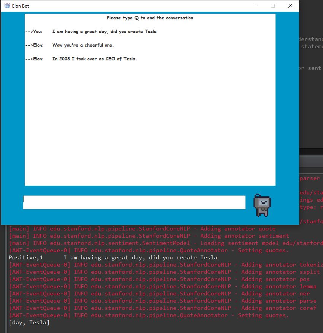The height and width of the screenshot is (333, 323).
Task: Click the '-->You:' message about creating Tesla
Action: [91, 32]
